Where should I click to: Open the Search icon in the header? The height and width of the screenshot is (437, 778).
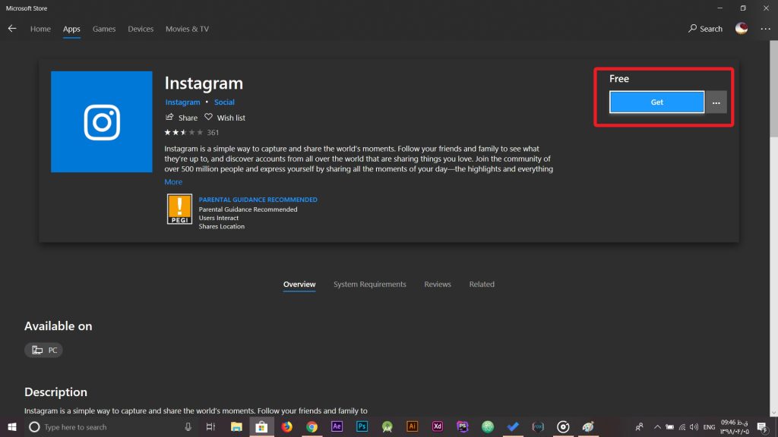(705, 29)
